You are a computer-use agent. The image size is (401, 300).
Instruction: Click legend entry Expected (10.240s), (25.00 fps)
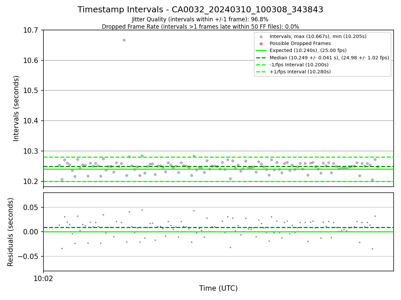pos(308,50)
